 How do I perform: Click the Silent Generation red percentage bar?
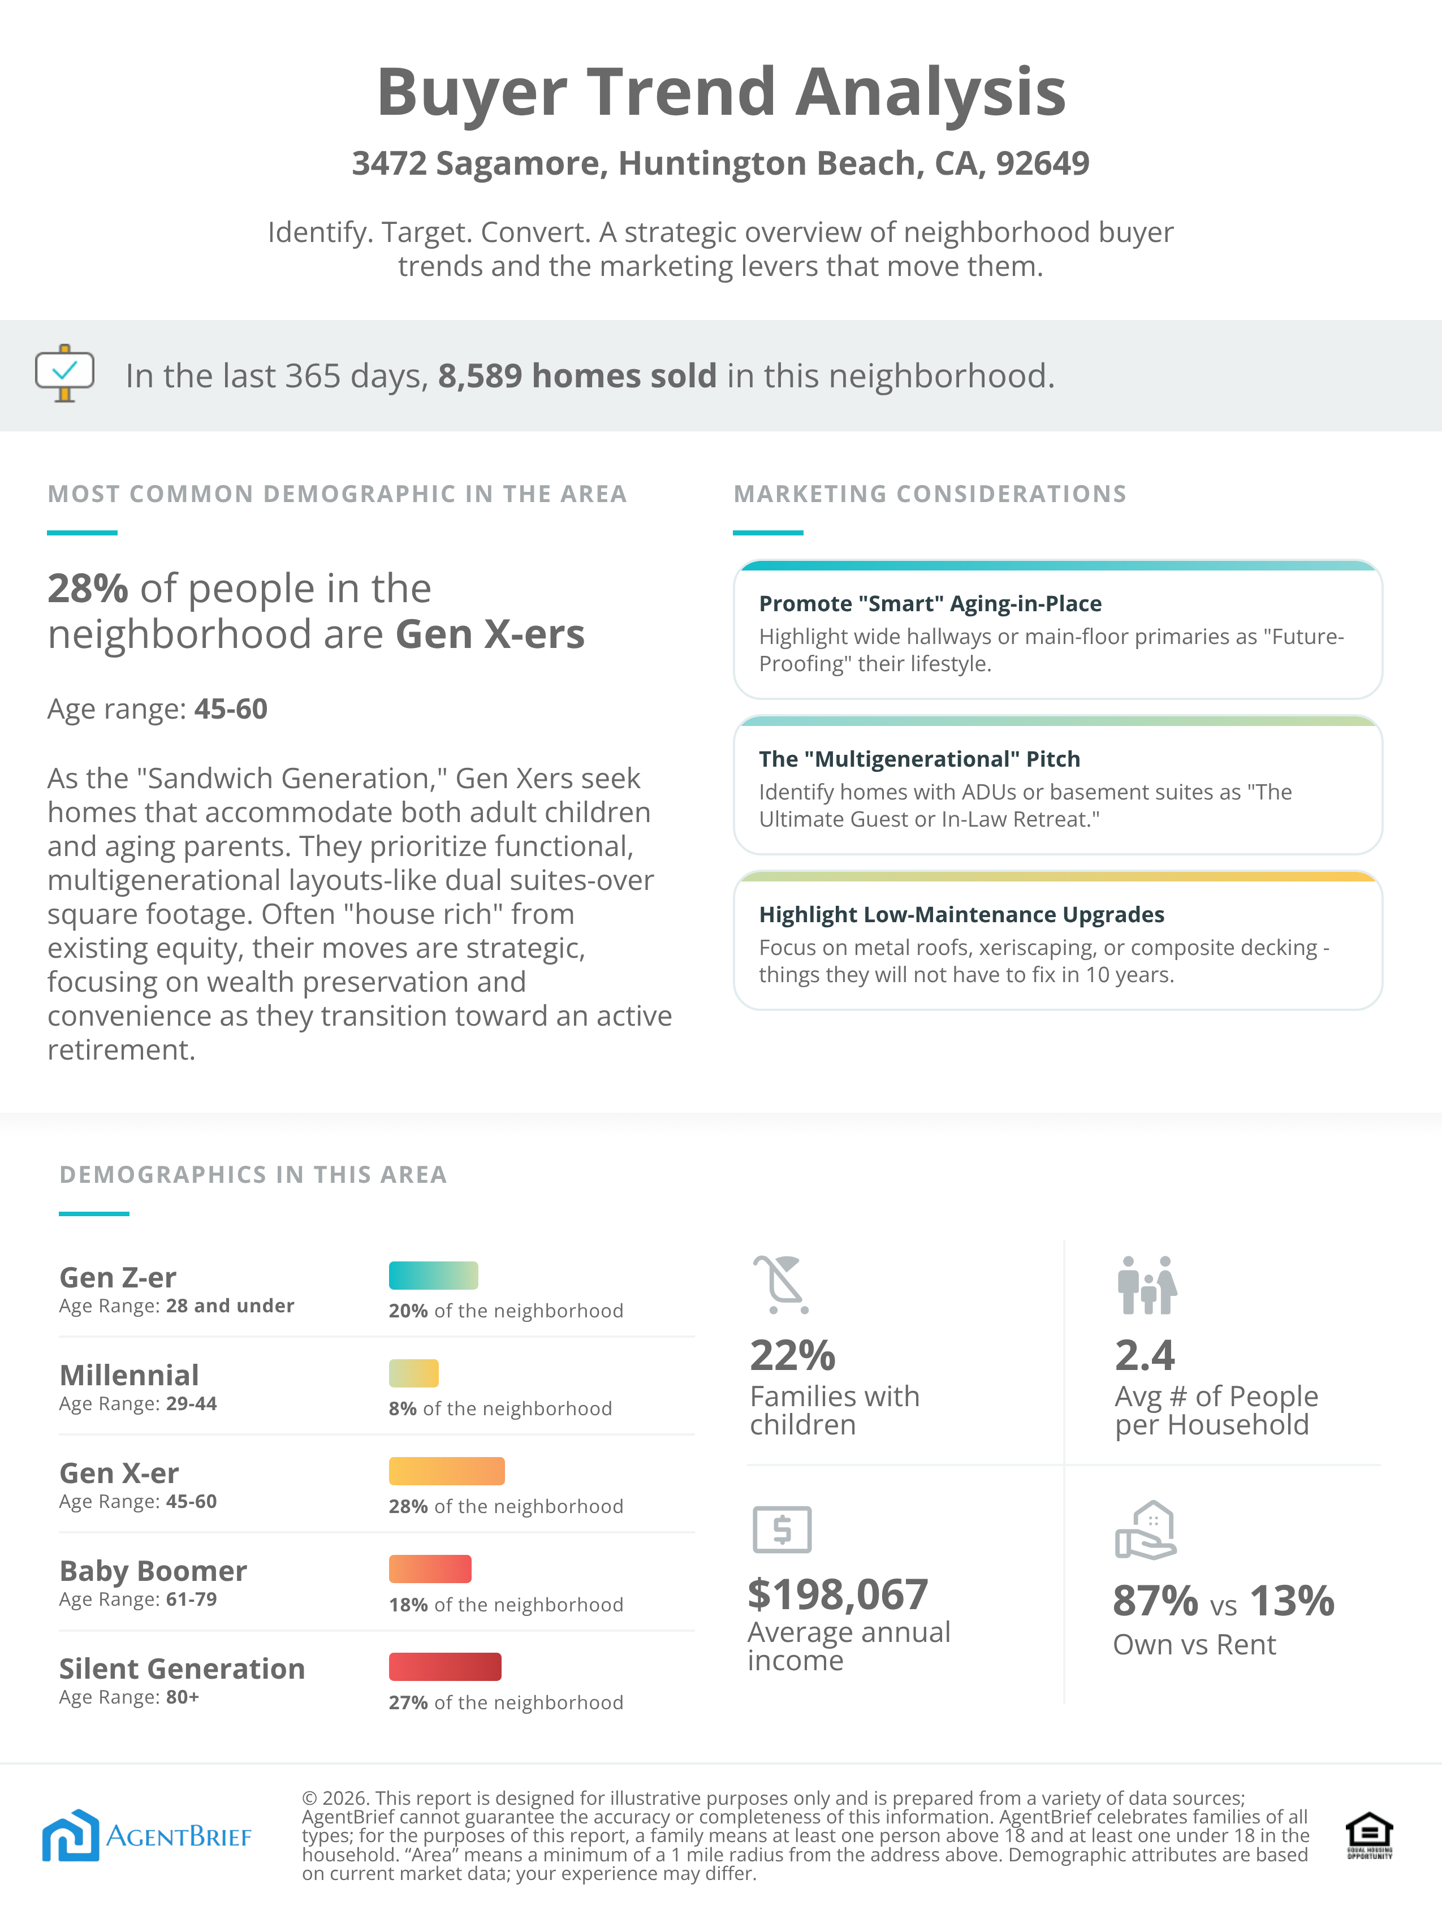point(444,1666)
